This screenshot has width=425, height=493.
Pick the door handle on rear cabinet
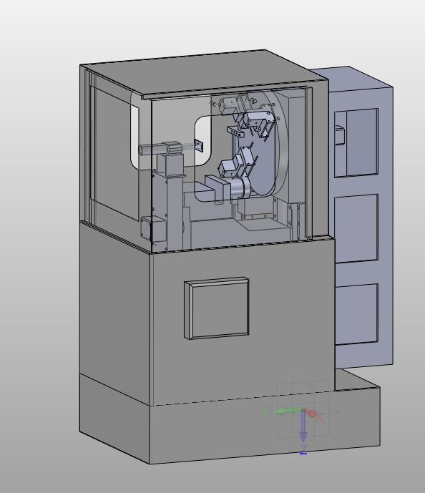click(x=339, y=135)
